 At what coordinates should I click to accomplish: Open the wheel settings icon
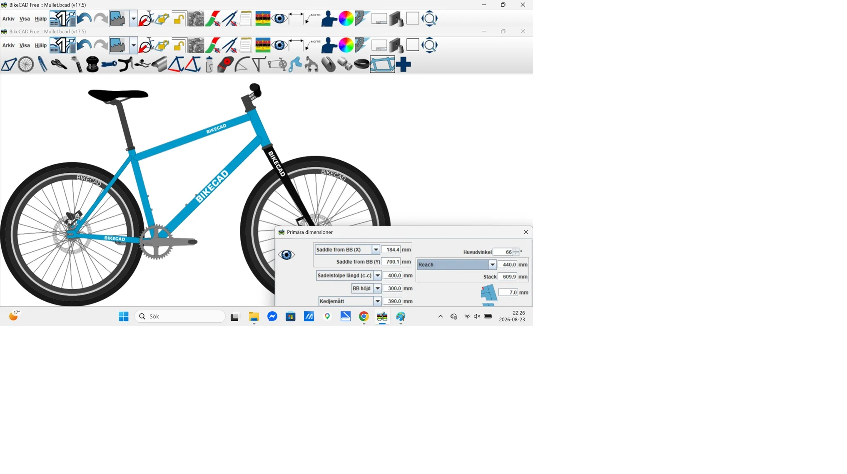(26, 65)
